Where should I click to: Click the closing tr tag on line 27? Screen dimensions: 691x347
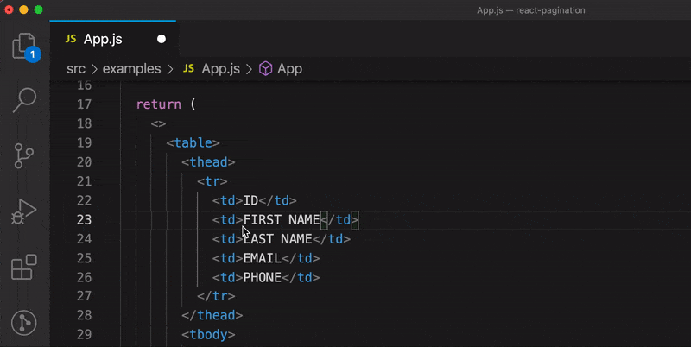pos(216,296)
